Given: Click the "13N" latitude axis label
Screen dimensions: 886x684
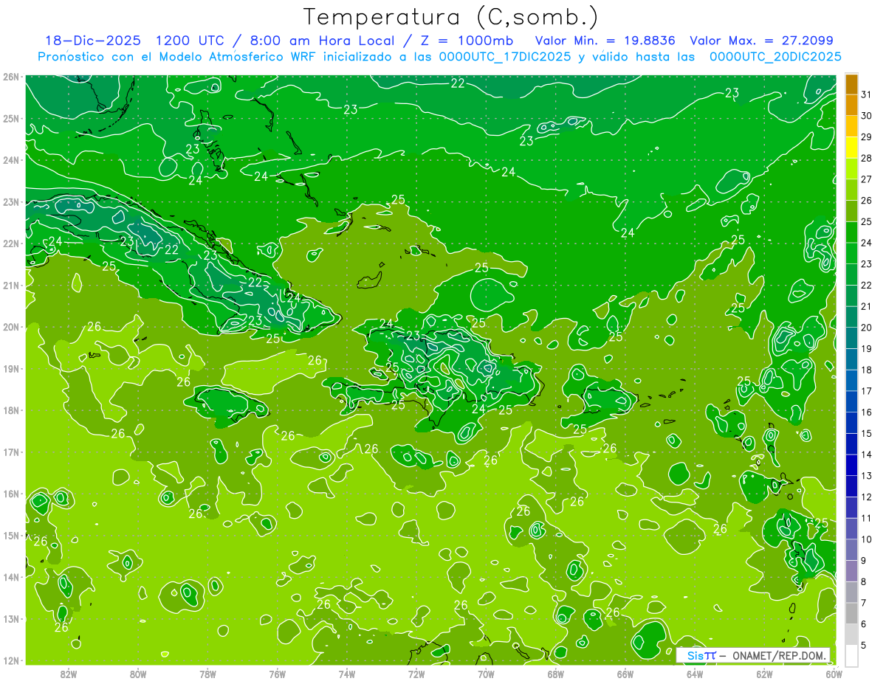Looking at the screenshot, I should (x=11, y=619).
